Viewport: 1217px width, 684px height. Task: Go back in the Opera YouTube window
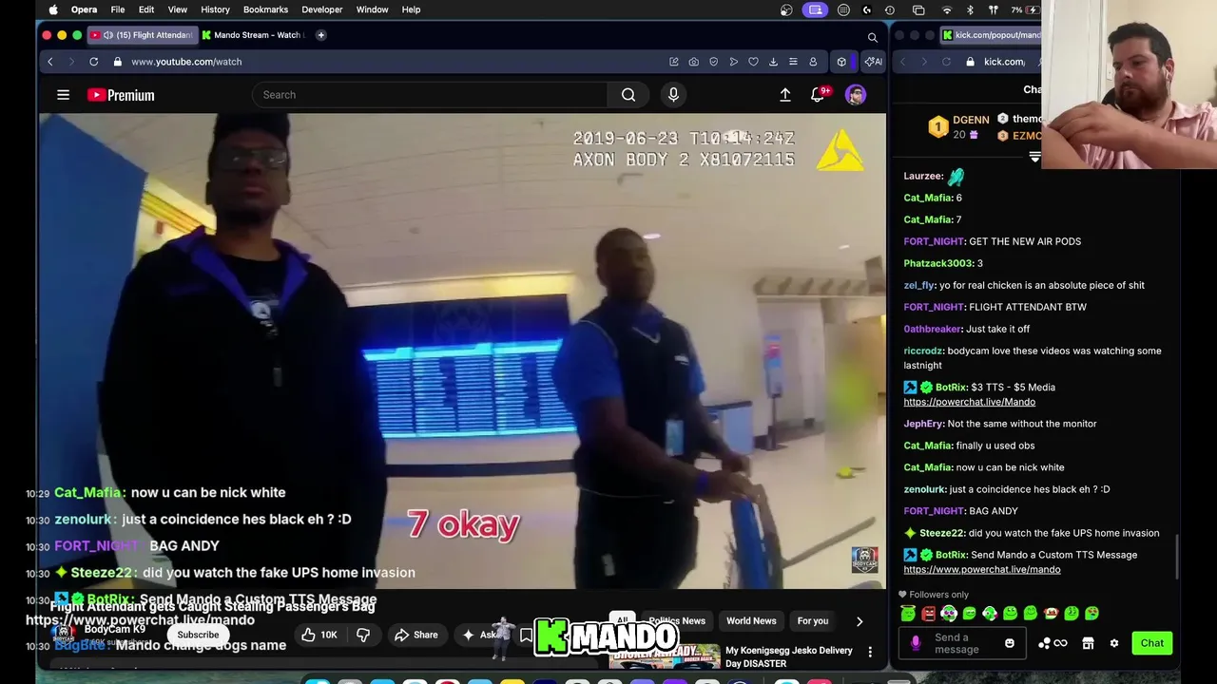[x=50, y=62]
